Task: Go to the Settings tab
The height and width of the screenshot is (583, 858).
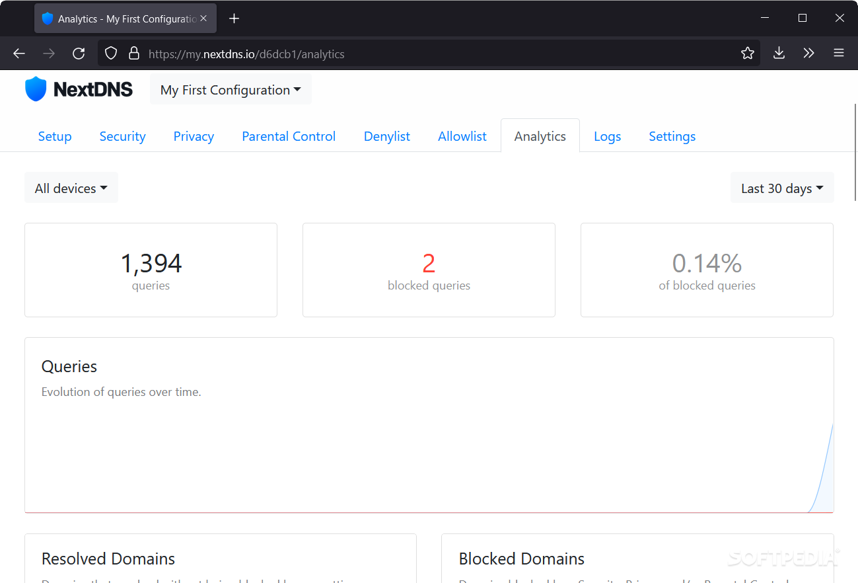Action: point(672,136)
